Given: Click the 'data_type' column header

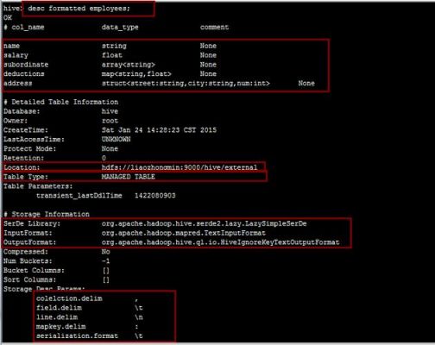Looking at the screenshot, I should tap(120, 28).
